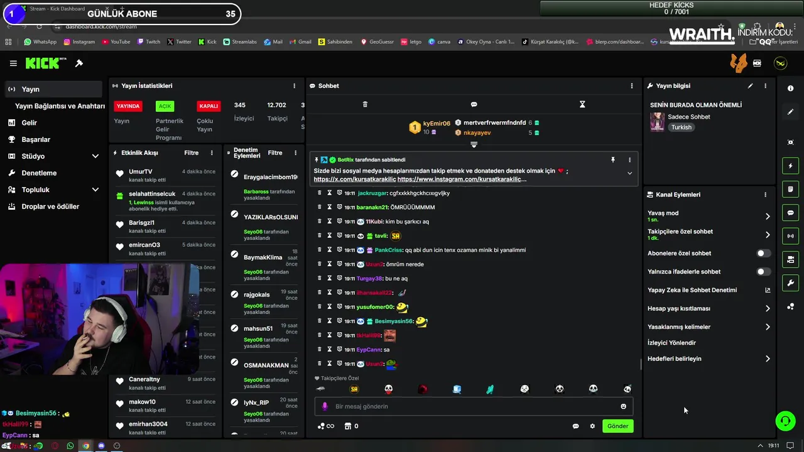Click the chat panel scrollbar

tap(640, 364)
